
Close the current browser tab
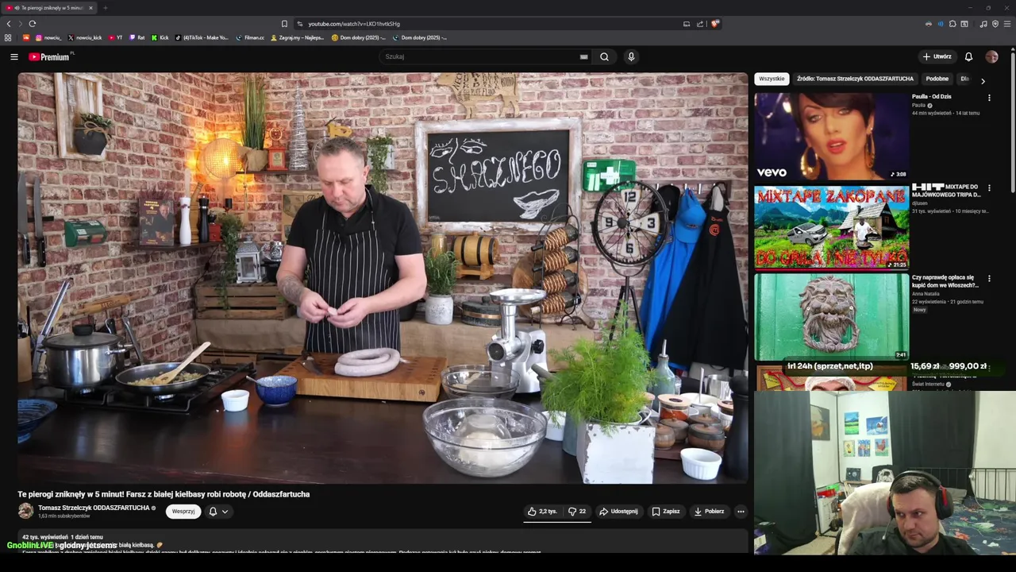click(x=90, y=8)
